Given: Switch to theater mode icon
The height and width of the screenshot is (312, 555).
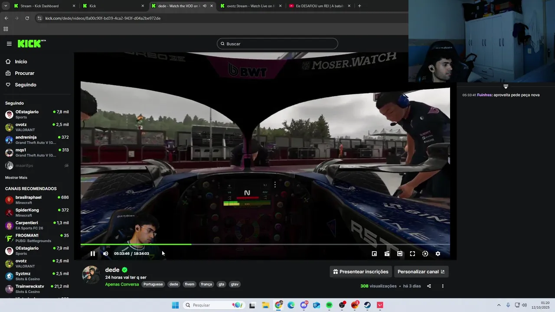Looking at the screenshot, I should pyautogui.click(x=400, y=253).
